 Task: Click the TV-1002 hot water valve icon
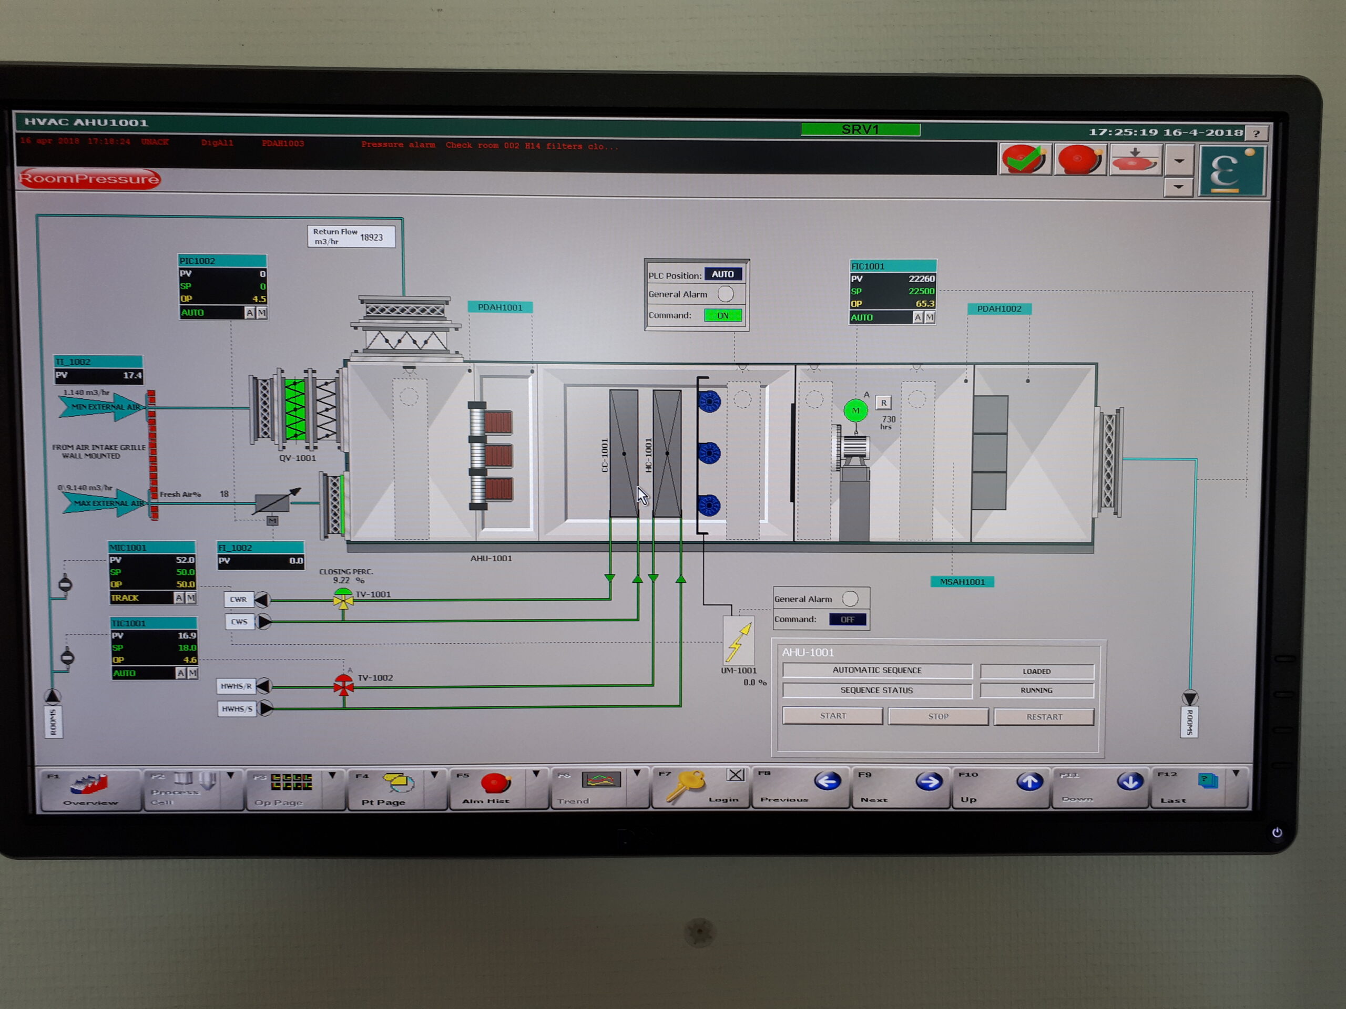coord(343,685)
